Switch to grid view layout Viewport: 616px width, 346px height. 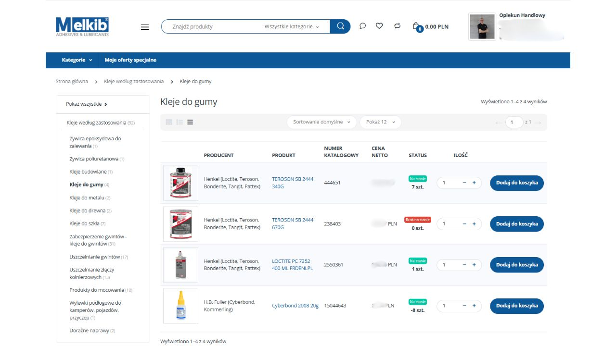click(169, 122)
